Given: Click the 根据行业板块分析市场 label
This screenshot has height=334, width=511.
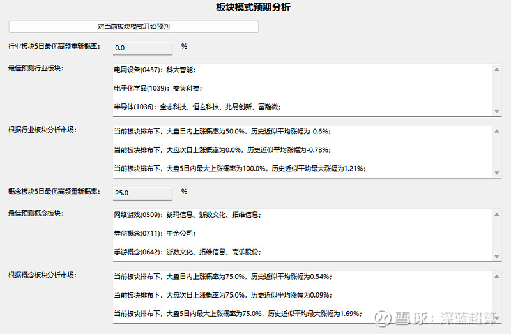Looking at the screenshot, I should pos(42,130).
